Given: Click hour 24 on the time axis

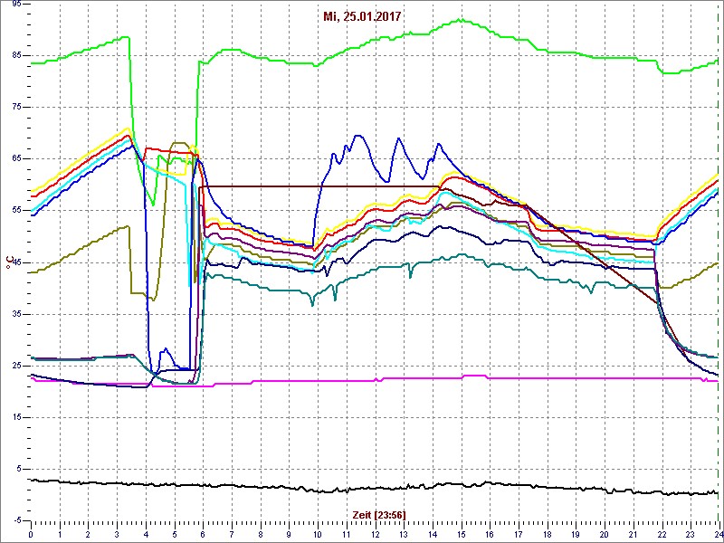Looking at the screenshot, I should (x=718, y=532).
